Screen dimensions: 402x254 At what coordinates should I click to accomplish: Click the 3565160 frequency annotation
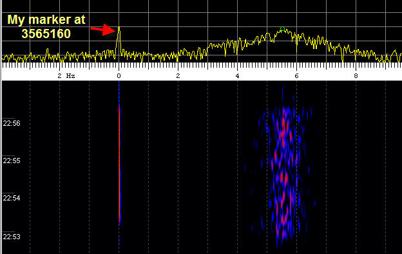click(46, 34)
